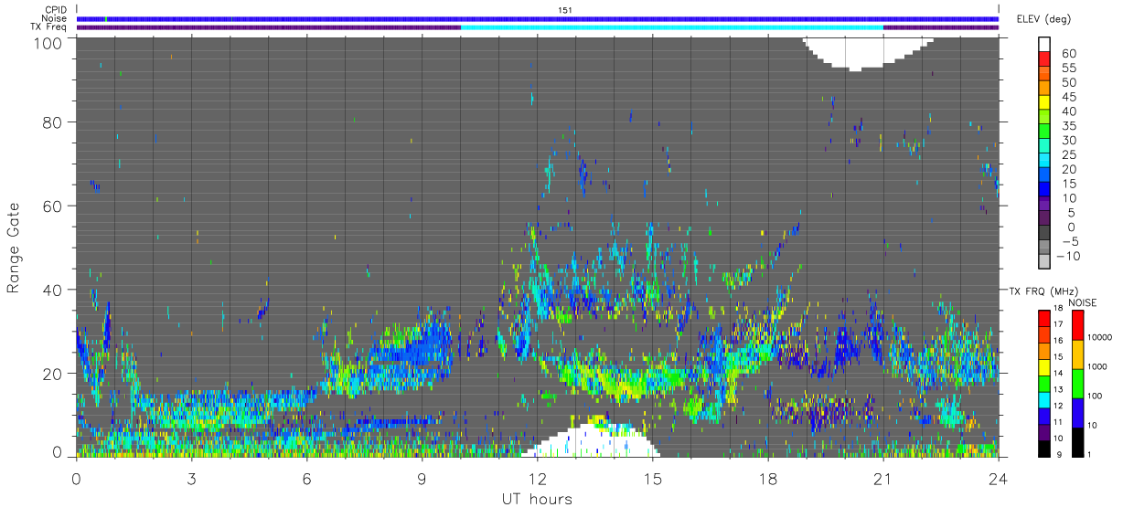Viewport: 1123px width, 518px height.
Task: Click the white top segment of ELEV color bar
Action: tap(1044, 44)
